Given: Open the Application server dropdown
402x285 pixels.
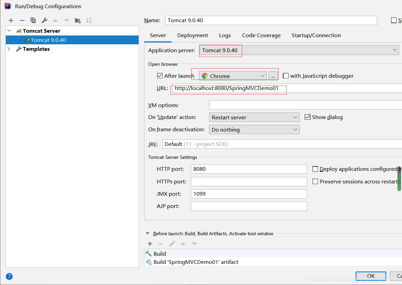Looking at the screenshot, I should (299, 50).
